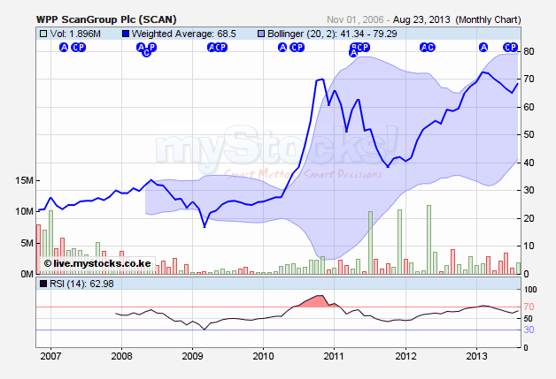This screenshot has width=556, height=379.
Task: Click the A marker in early 2009
Action: point(211,47)
